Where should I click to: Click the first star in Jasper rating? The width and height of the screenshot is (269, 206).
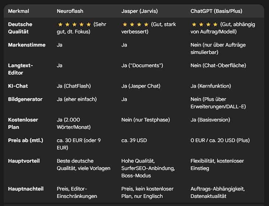click(x=125, y=25)
